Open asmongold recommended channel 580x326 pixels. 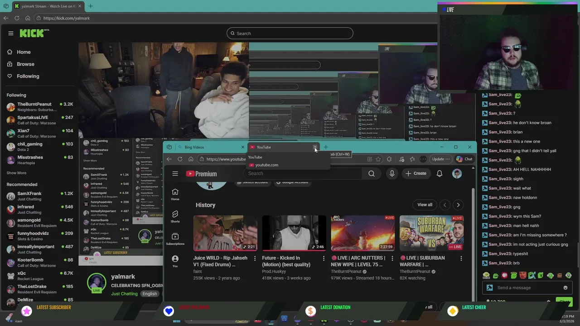pyautogui.click(x=40, y=223)
